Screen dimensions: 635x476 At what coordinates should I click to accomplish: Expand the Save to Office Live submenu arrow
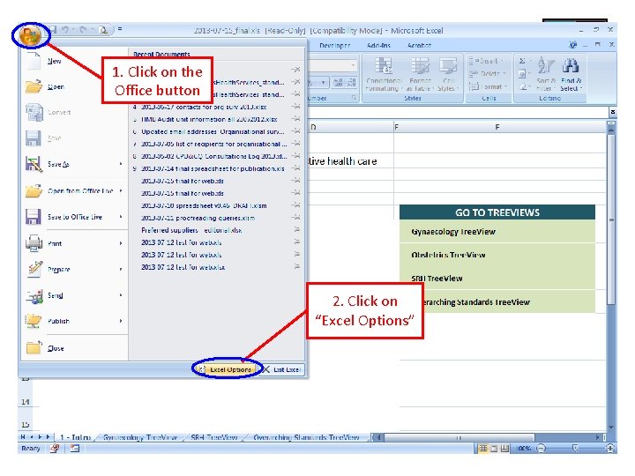pyautogui.click(x=121, y=217)
